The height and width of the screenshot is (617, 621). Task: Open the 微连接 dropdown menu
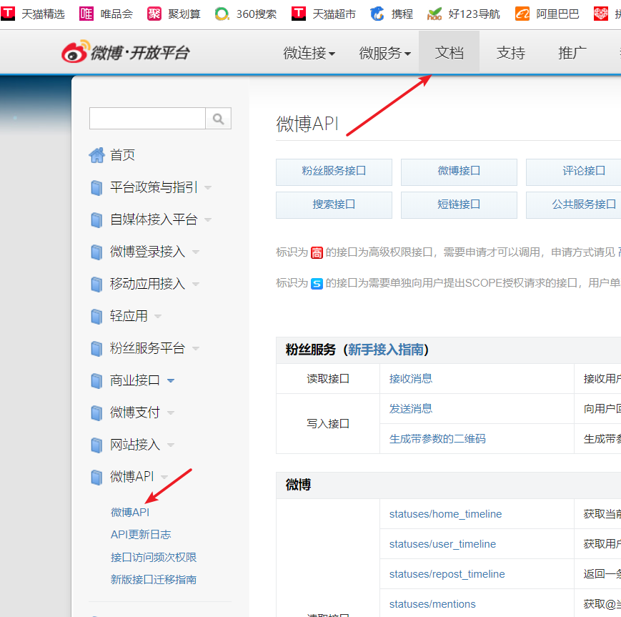309,53
